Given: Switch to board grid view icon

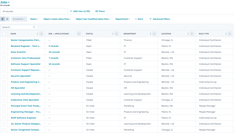Looking at the screenshot, I should point(7,19).
